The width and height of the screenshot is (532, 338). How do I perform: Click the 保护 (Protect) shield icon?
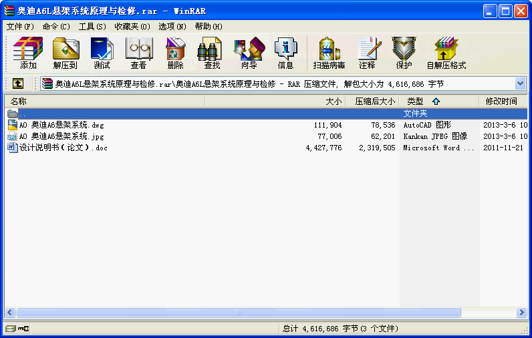[x=404, y=53]
